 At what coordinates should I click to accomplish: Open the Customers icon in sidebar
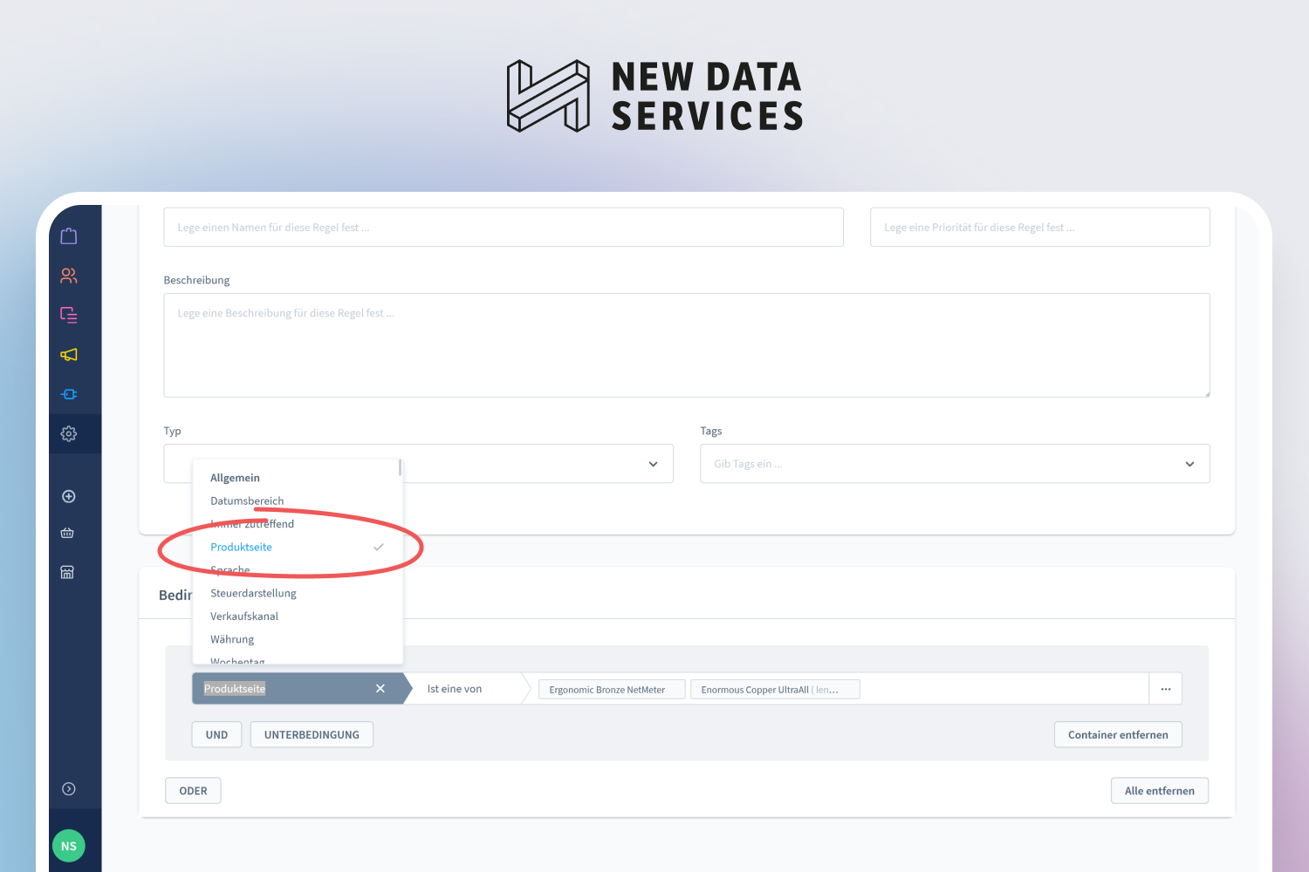(x=69, y=276)
